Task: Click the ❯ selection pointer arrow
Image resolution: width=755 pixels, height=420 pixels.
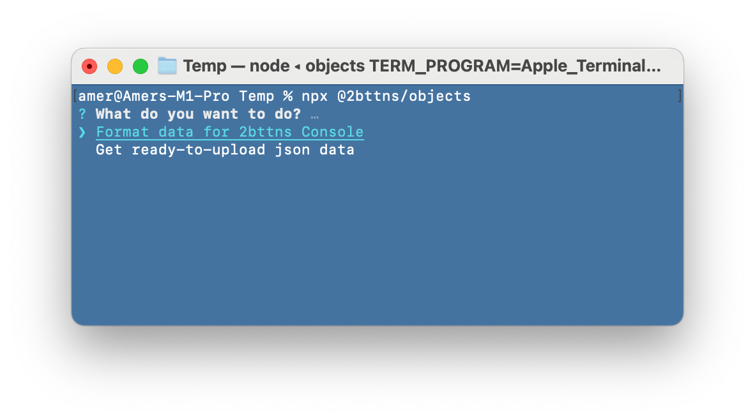Action: [x=82, y=132]
